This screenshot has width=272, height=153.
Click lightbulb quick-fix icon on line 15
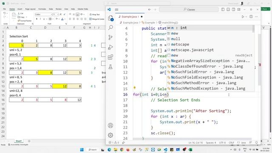point(134,88)
